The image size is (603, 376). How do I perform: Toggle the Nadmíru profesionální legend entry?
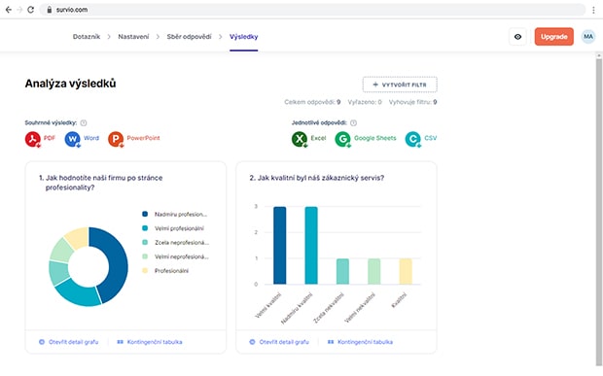tap(175, 215)
